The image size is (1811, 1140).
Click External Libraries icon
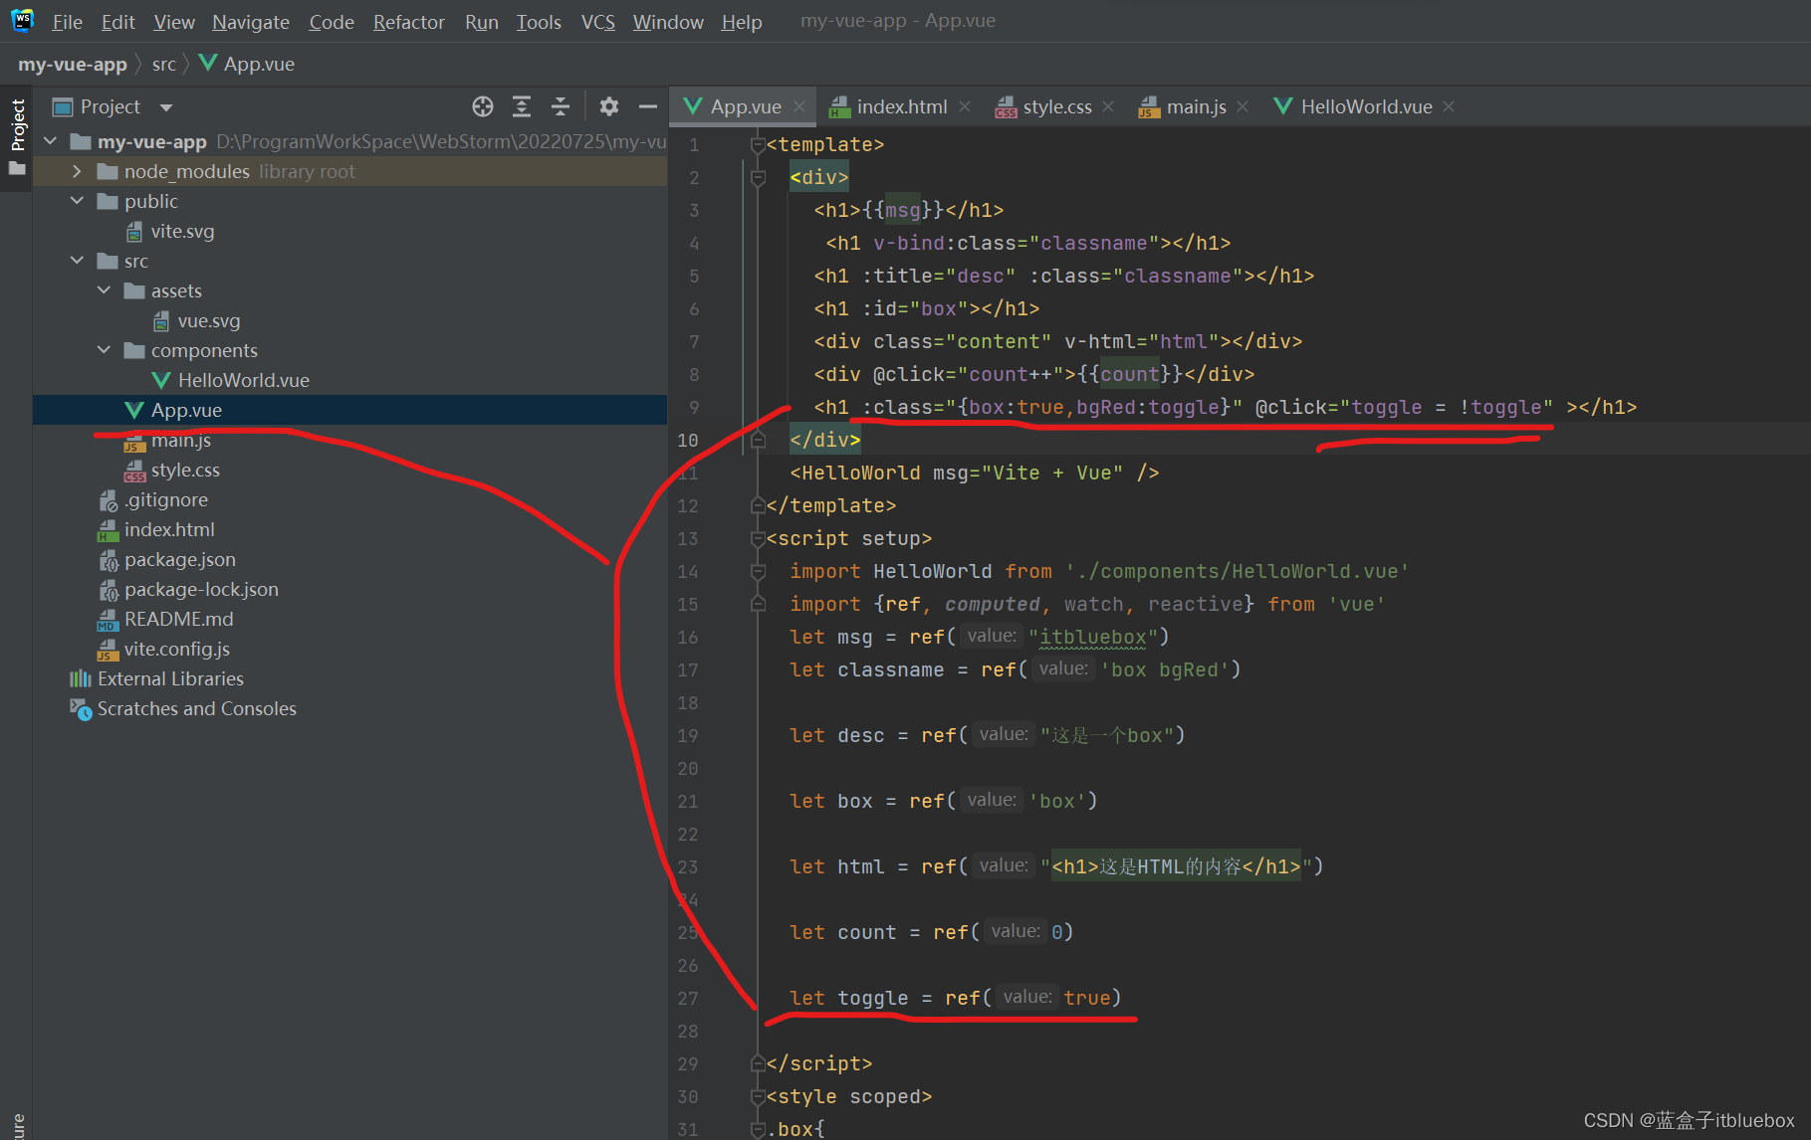pyautogui.click(x=81, y=678)
